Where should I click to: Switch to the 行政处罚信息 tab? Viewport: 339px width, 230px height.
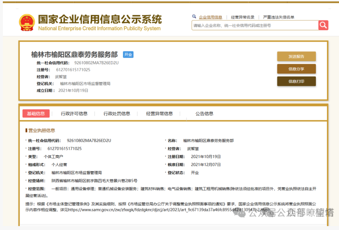point(117,114)
